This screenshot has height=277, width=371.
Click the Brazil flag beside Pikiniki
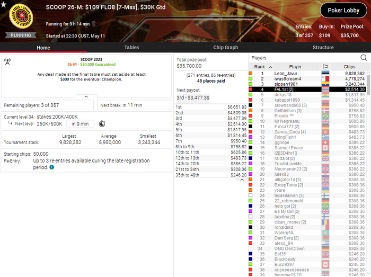[x=325, y=116]
